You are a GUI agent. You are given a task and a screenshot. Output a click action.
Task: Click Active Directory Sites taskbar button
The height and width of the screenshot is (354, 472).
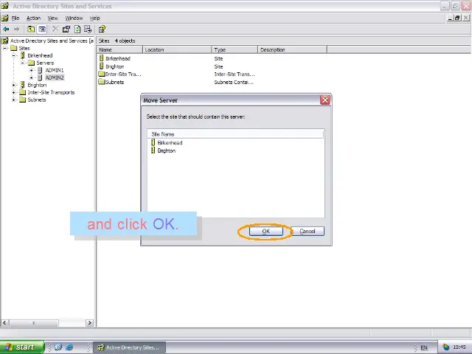tap(130, 347)
